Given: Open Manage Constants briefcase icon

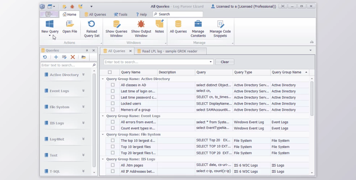Looking at the screenshot, I should point(198,24).
